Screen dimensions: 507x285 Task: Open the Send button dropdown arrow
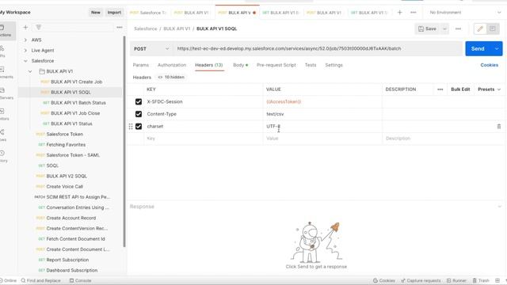point(497,49)
